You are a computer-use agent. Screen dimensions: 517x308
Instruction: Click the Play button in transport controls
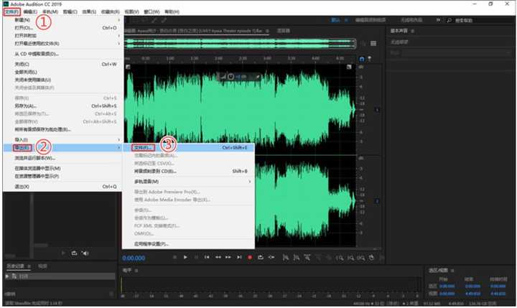coord(185,257)
